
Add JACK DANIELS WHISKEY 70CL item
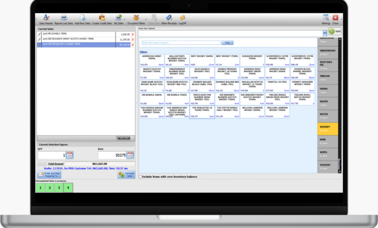(202, 73)
